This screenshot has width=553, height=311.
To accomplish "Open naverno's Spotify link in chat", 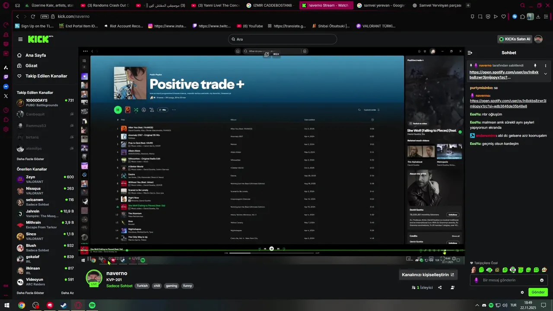I will coord(508,103).
